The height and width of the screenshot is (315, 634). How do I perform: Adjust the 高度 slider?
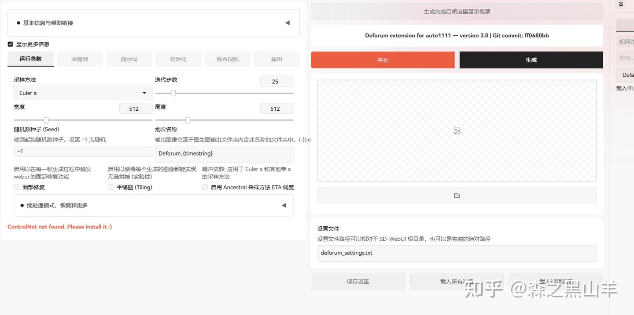point(224,120)
